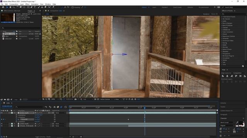Select the Hand tool
The image size is (247, 138).
point(10,7)
